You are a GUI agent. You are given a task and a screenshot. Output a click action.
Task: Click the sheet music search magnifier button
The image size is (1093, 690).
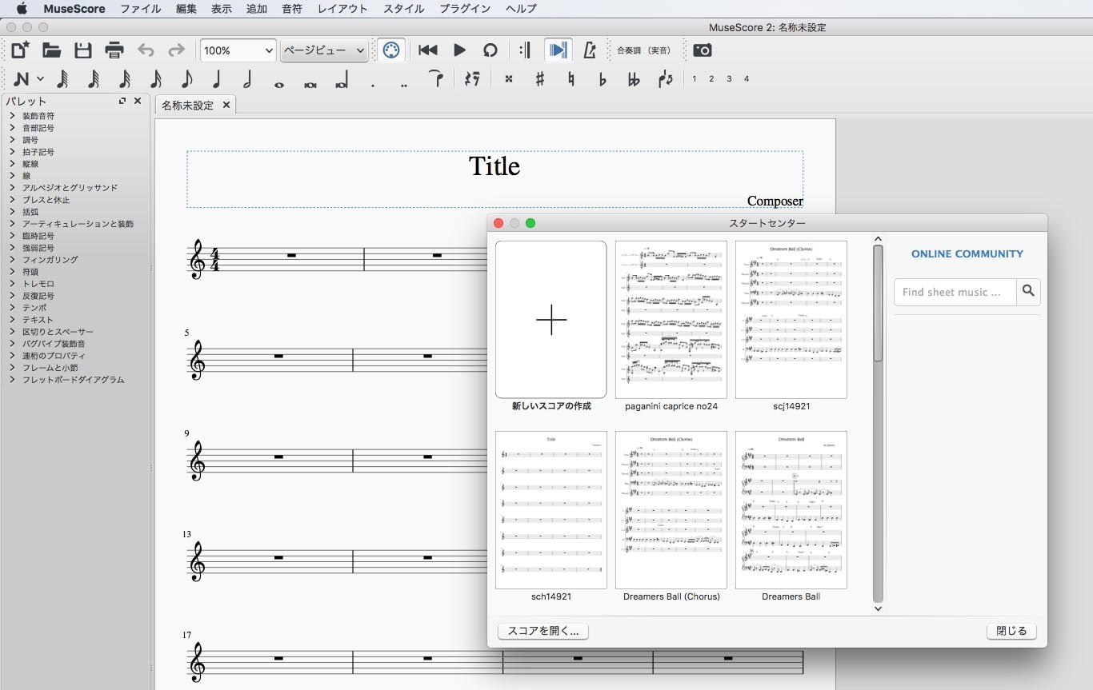point(1028,292)
